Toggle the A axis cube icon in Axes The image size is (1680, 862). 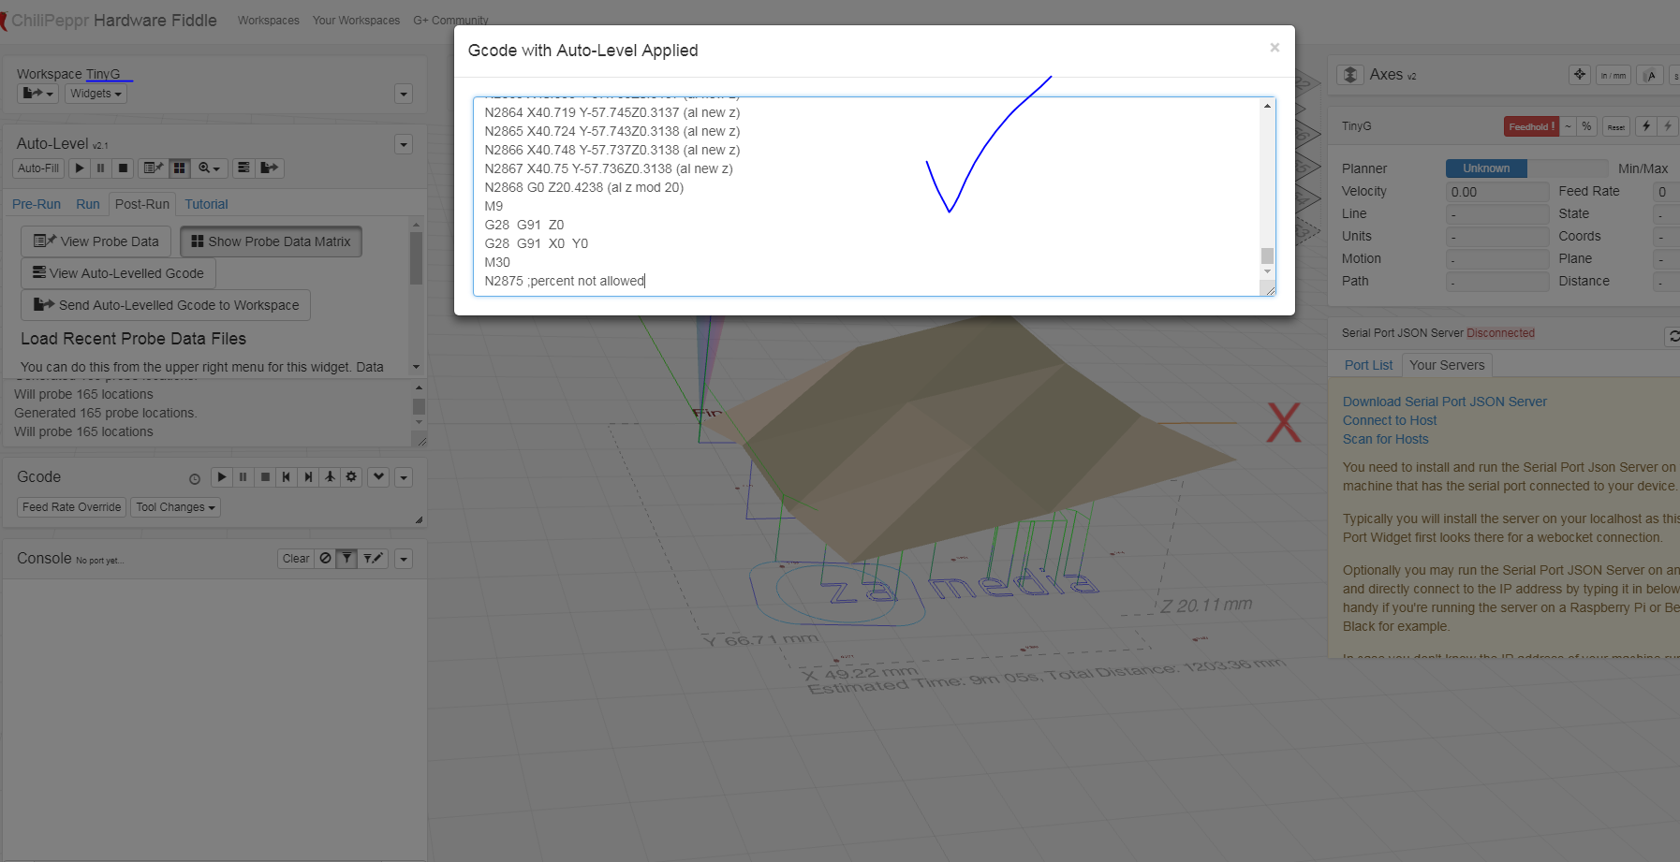pyautogui.click(x=1651, y=75)
